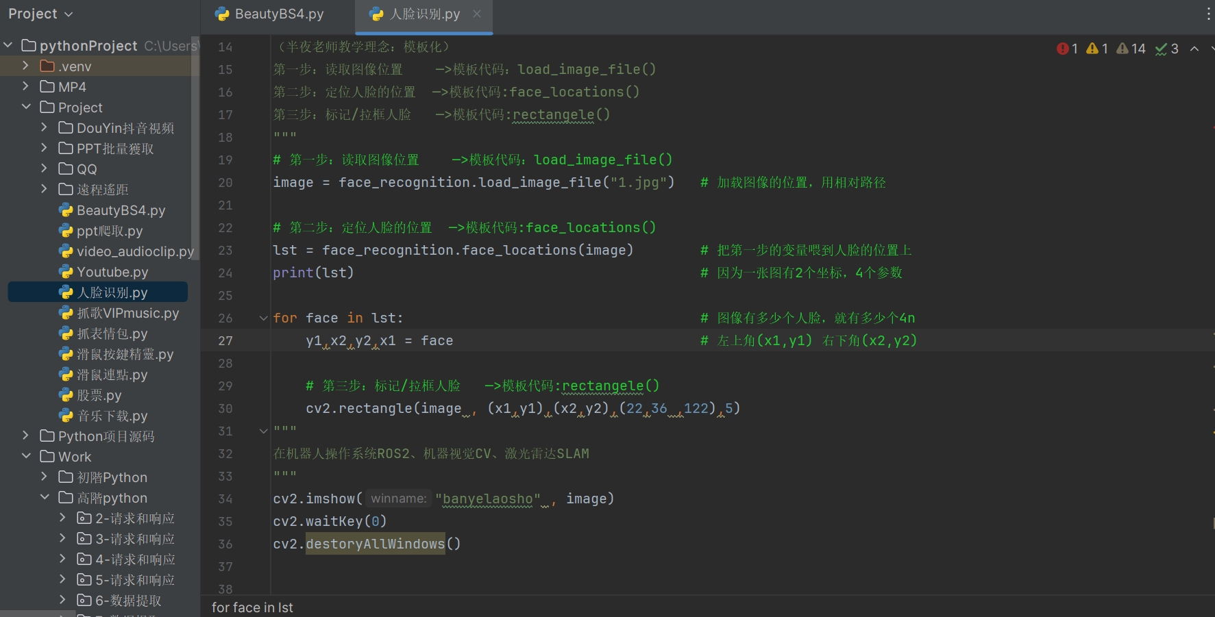Collapse the Work folder
Screen dimensions: 1215x617
point(26,456)
